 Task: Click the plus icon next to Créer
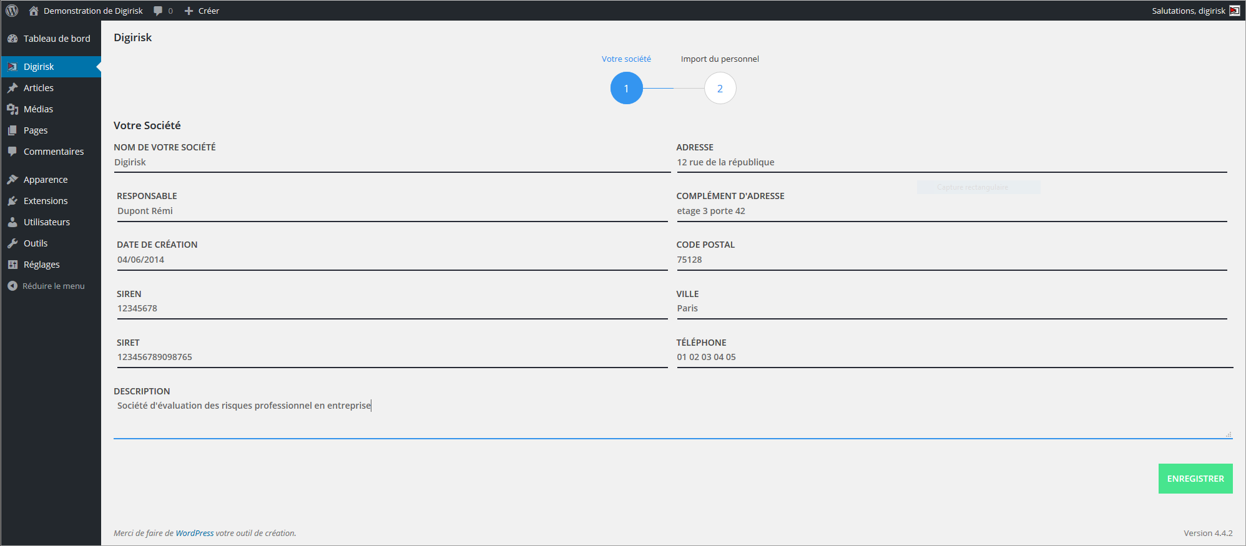[189, 11]
